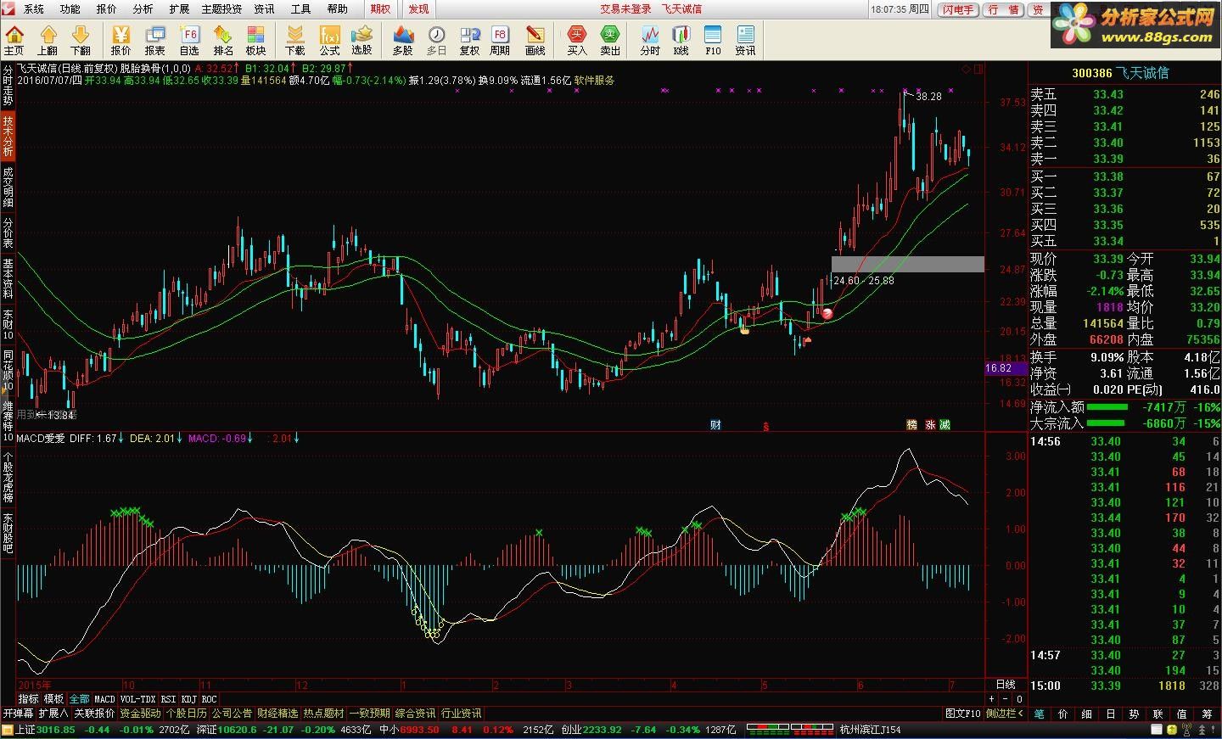The height and width of the screenshot is (739, 1222).
Task: Open 排名 ranking toolbar icon
Action: click(x=223, y=40)
